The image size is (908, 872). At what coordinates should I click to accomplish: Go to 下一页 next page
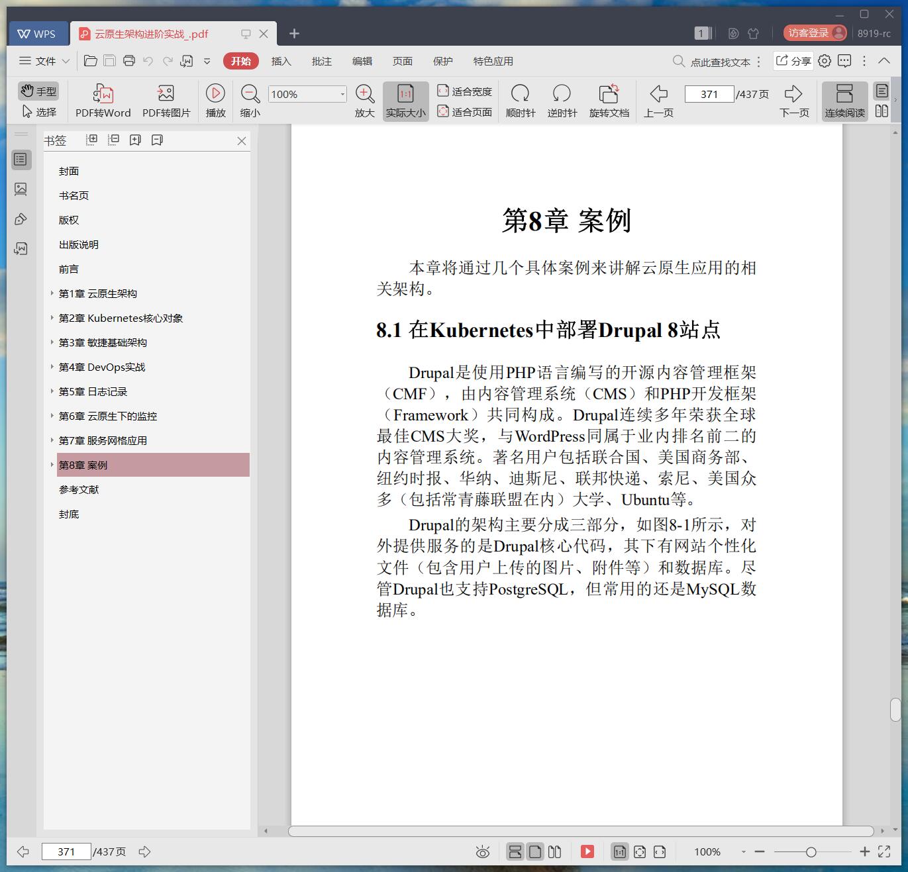click(793, 101)
